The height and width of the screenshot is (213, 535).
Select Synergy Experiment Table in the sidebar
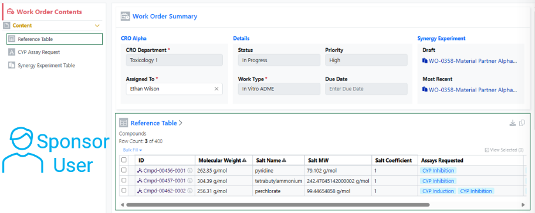click(x=46, y=65)
